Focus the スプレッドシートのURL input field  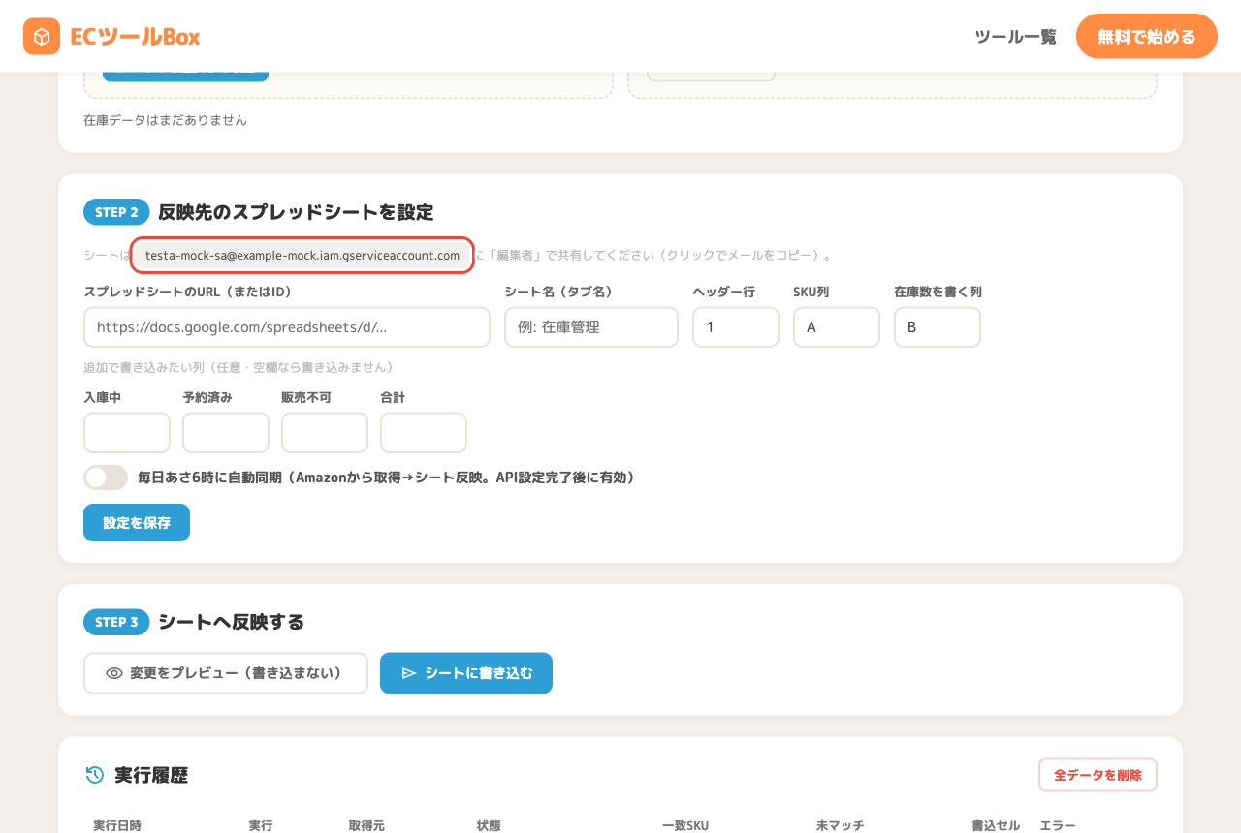pos(287,327)
